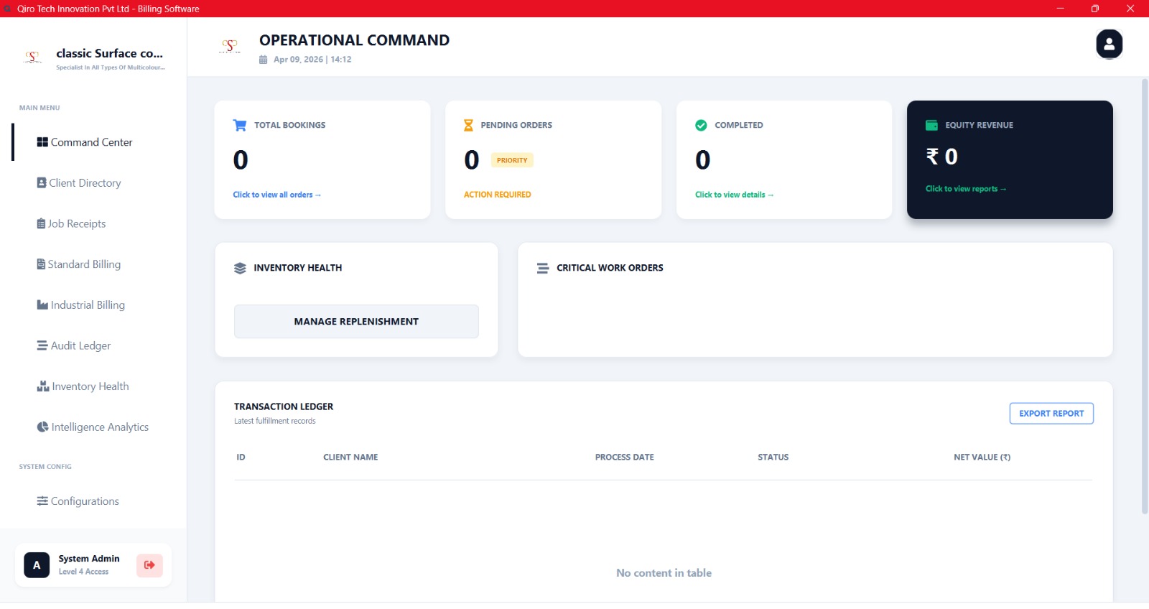The image size is (1149, 609).
Task: Click the Intelligence Analytics pie chart icon
Action: (x=42, y=427)
